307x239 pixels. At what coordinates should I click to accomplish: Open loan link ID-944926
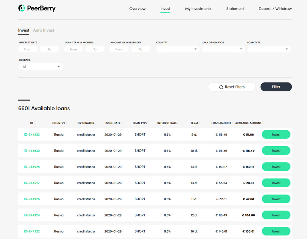[x=32, y=199]
